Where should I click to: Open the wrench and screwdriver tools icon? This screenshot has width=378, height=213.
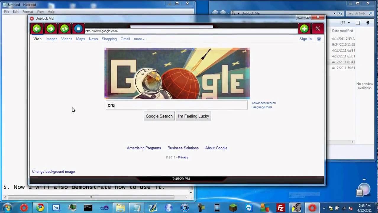click(x=318, y=29)
